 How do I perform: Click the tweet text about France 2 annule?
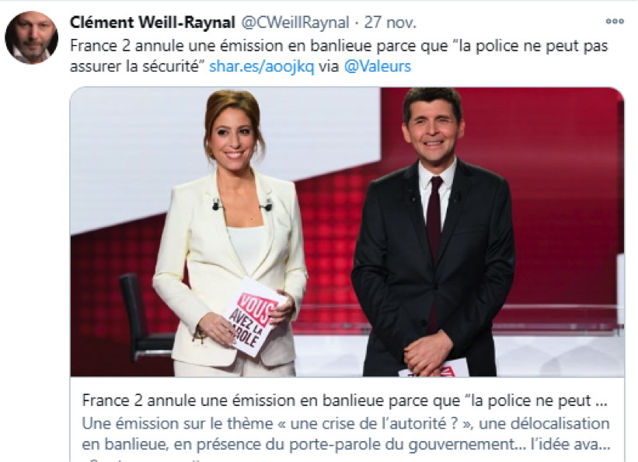[339, 56]
